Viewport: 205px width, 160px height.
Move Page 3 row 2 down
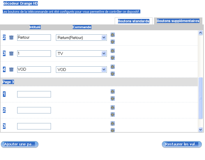coord(113,114)
